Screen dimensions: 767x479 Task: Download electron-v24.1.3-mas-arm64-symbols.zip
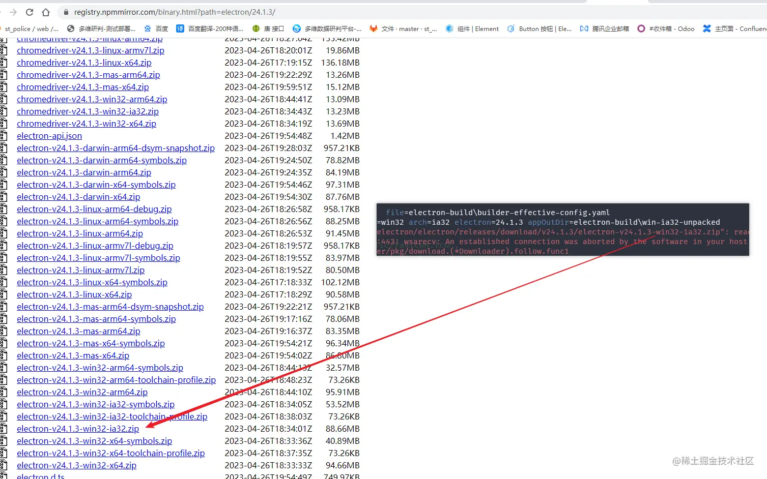pos(96,319)
